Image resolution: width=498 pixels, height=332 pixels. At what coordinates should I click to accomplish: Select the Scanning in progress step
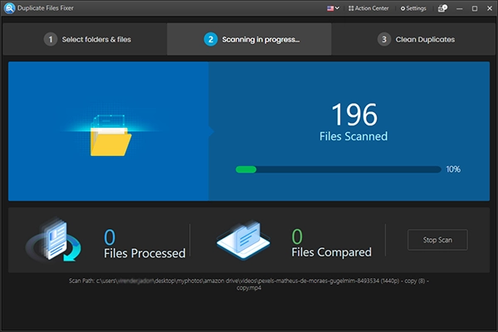(249, 39)
